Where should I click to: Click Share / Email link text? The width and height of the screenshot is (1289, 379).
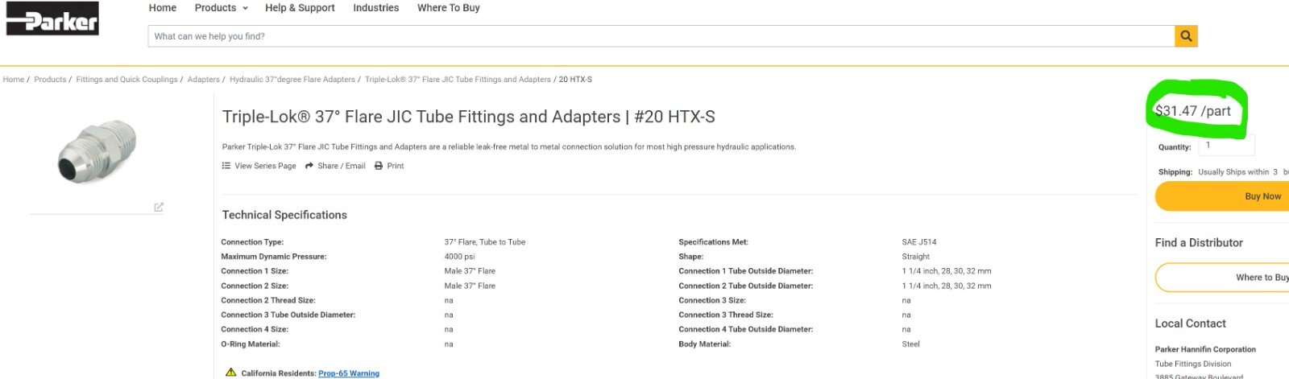(x=342, y=166)
